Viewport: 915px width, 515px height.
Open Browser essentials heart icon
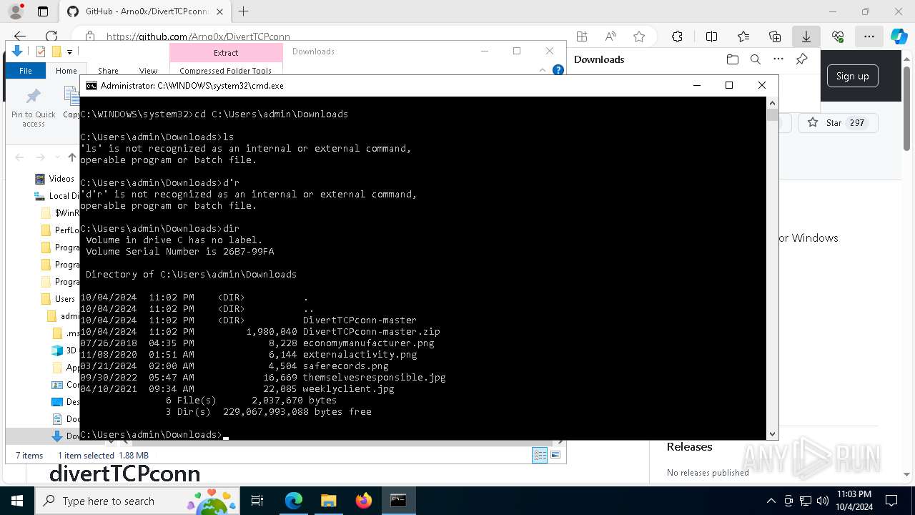pyautogui.click(x=838, y=36)
